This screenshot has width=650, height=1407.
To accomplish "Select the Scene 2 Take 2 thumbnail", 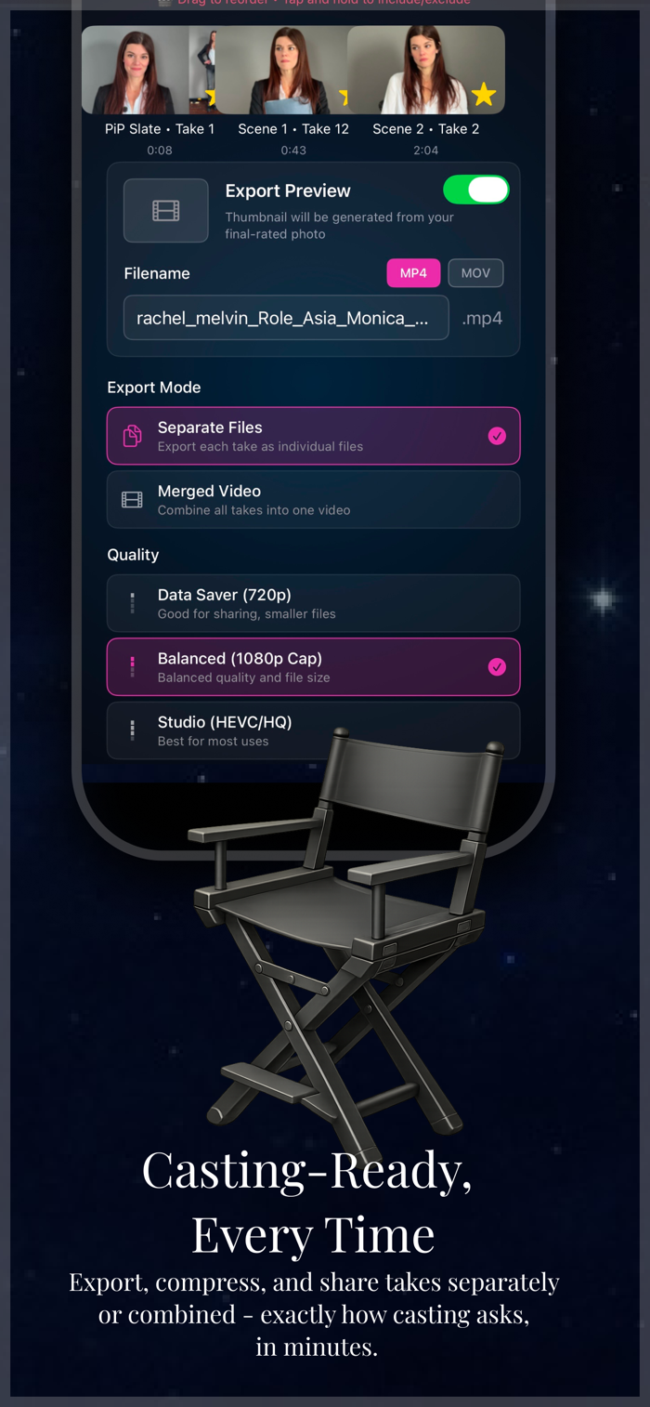I will pos(426,70).
